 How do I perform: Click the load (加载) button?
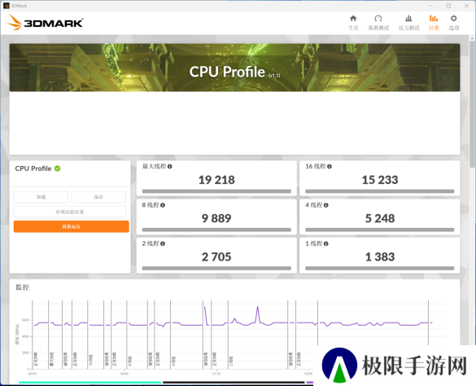[x=41, y=197]
